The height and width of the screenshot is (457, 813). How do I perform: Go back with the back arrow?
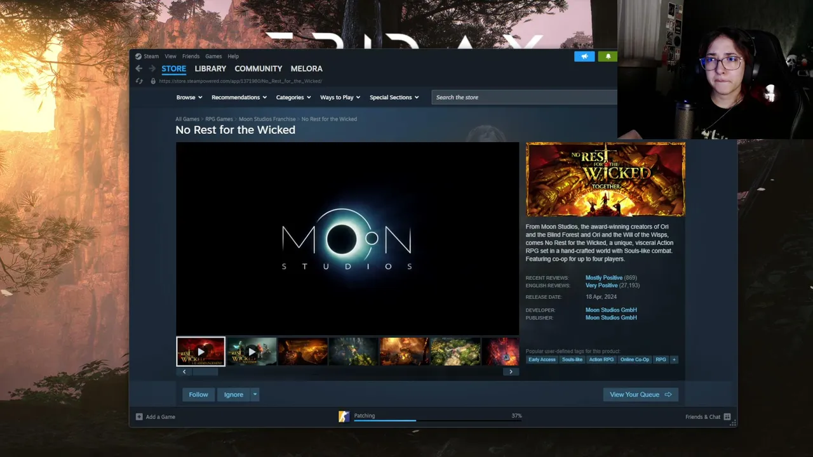[138, 69]
